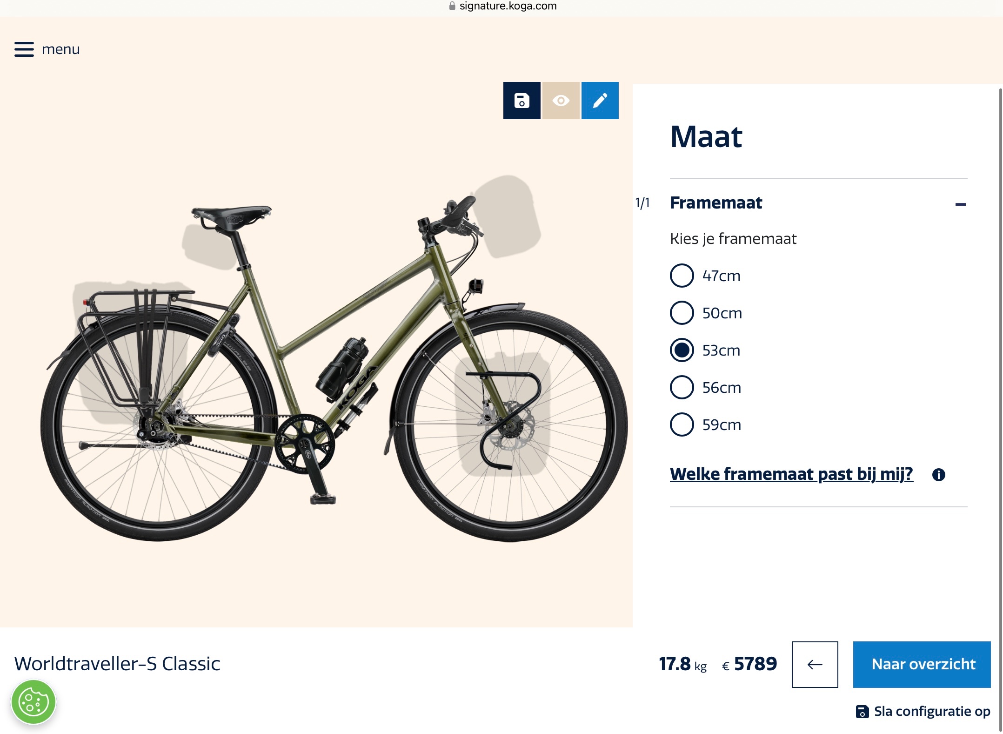Click the lock icon in address bar
The height and width of the screenshot is (734, 1003).
452,6
